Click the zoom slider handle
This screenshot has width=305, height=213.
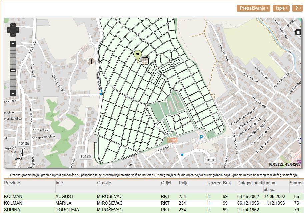[13, 70]
